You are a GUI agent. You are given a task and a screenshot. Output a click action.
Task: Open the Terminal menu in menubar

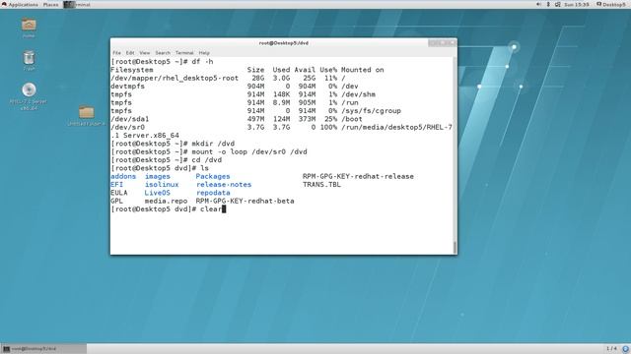point(184,52)
